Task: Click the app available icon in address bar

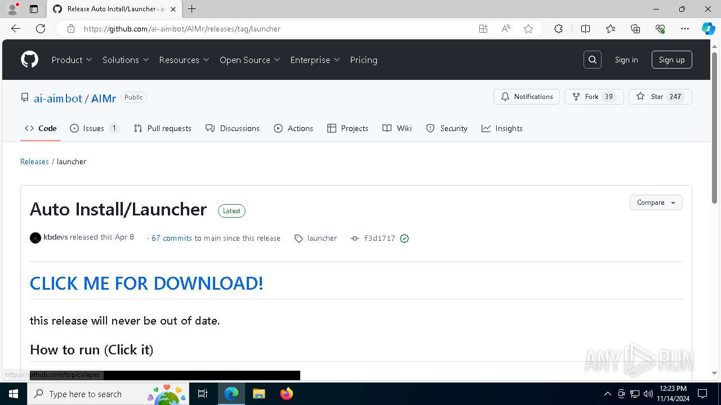Action: click(x=483, y=29)
